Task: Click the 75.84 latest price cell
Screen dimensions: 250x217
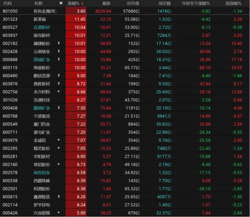Action: (106, 108)
